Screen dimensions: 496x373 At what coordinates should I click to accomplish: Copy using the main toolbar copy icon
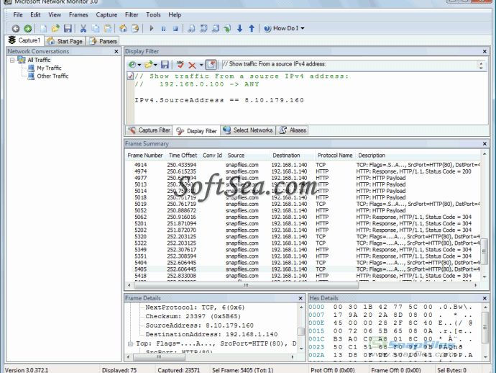(x=95, y=29)
